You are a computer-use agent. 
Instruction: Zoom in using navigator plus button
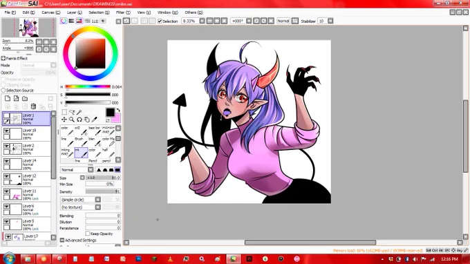point(46,42)
